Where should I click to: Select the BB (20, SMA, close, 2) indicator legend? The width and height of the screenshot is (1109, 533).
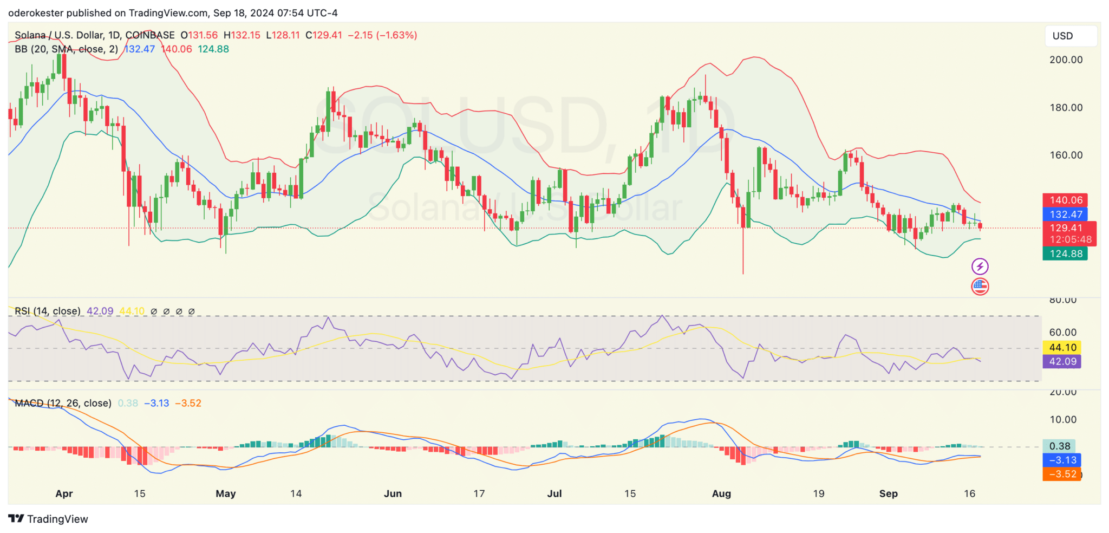click(x=66, y=49)
